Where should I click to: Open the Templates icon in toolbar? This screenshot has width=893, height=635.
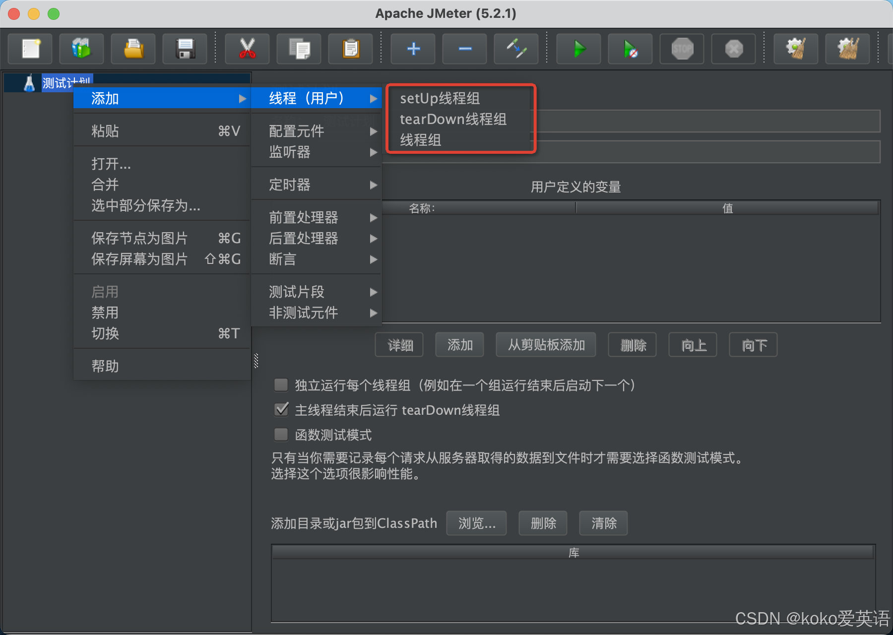[81, 49]
